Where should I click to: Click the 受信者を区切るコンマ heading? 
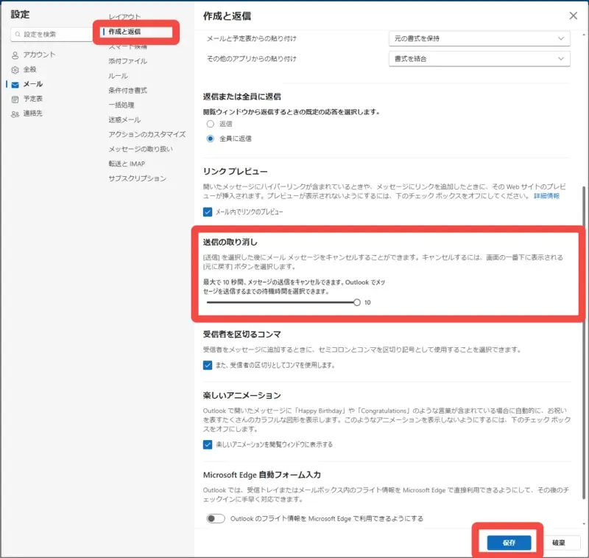coord(242,334)
